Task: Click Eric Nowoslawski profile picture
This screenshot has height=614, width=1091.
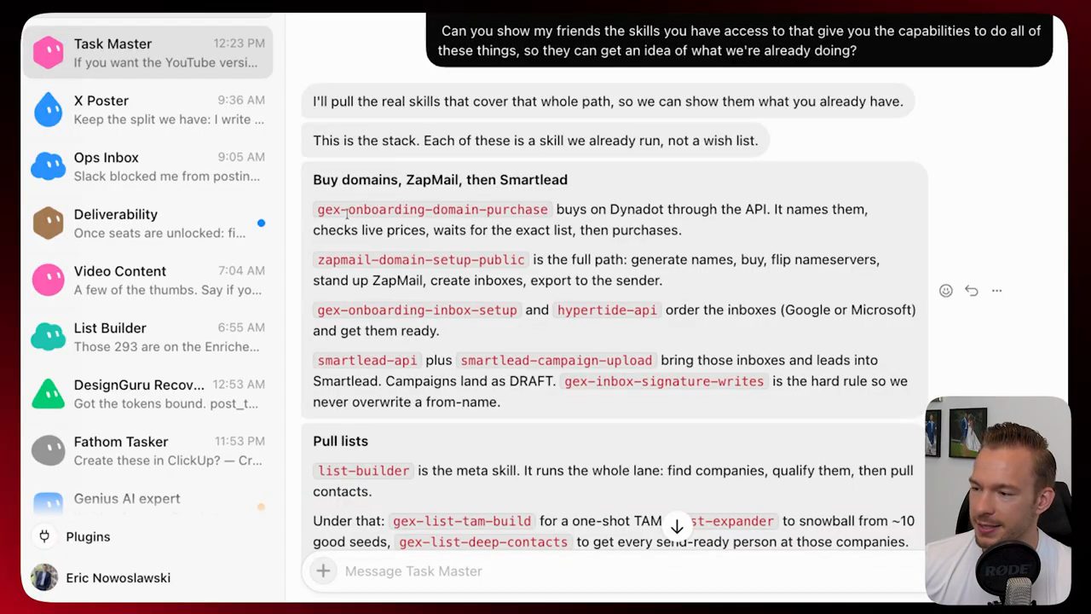Action: point(45,577)
